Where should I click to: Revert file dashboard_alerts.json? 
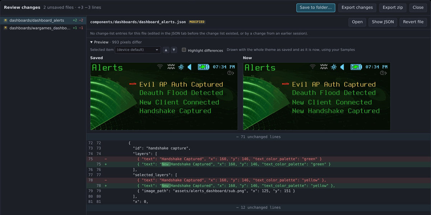[413, 22]
